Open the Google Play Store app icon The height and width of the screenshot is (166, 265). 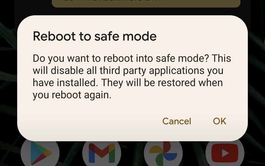(x=40, y=153)
